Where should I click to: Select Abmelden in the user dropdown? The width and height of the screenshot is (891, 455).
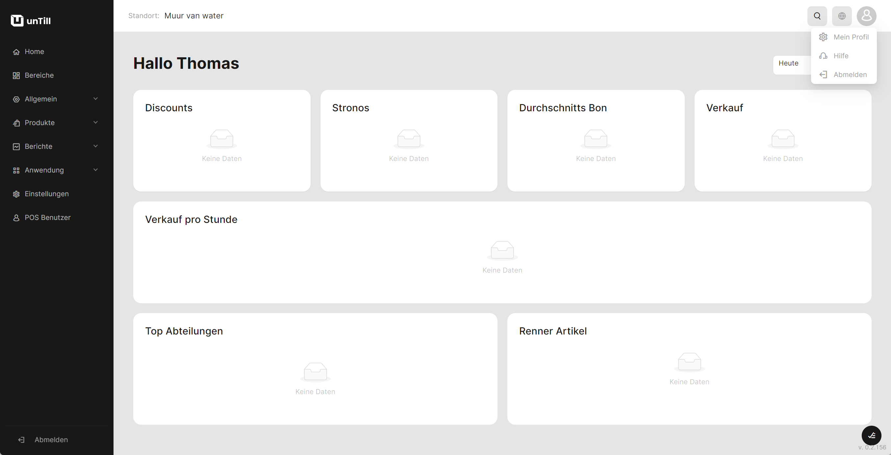click(x=850, y=75)
